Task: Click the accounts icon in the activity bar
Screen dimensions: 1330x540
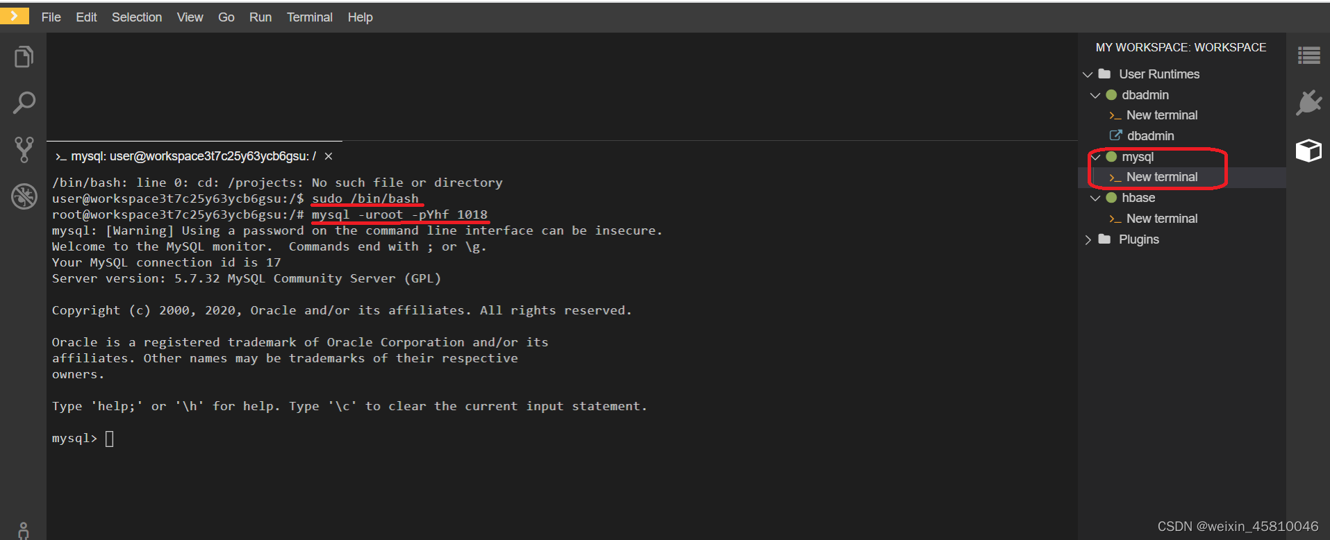Action: [24, 531]
